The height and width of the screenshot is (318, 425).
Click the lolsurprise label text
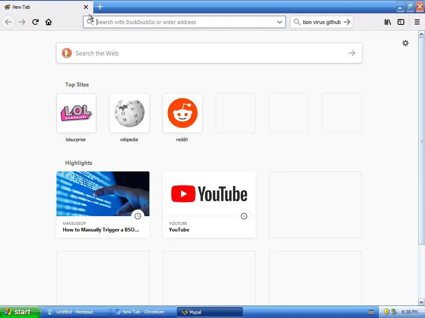pos(76,140)
